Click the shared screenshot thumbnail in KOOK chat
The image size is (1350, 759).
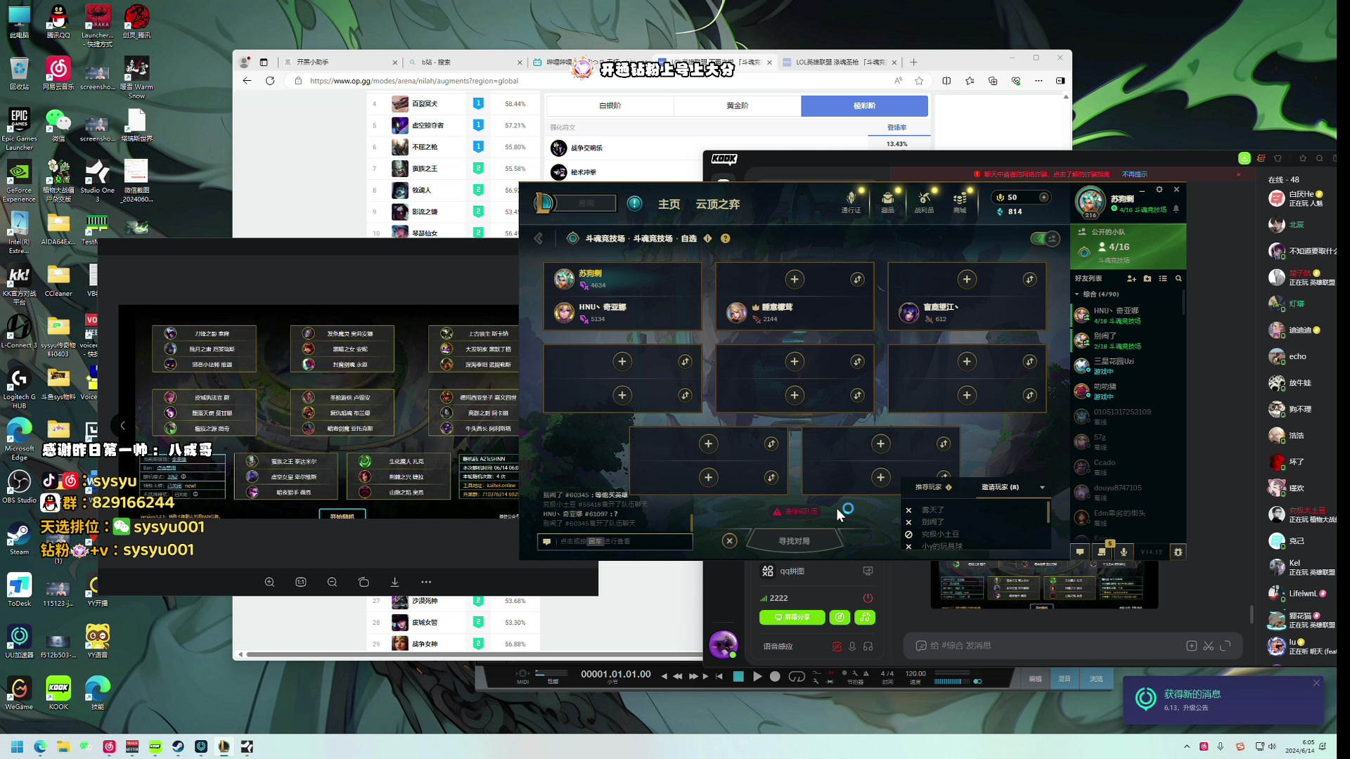[1044, 584]
